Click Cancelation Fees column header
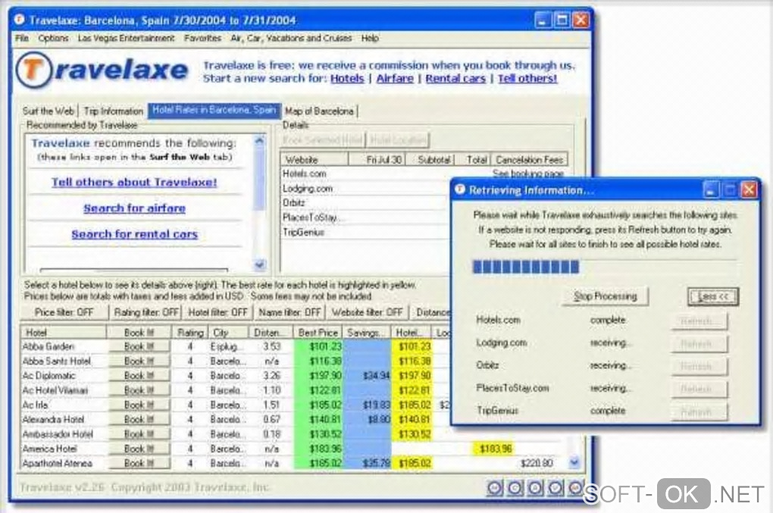773x513 pixels. [x=530, y=160]
